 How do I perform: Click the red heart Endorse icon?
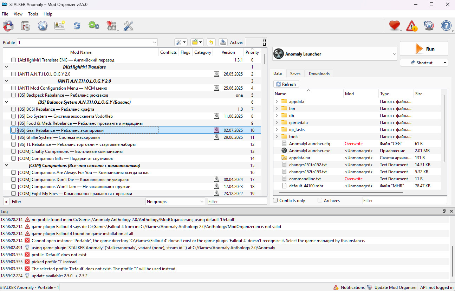(x=394, y=26)
